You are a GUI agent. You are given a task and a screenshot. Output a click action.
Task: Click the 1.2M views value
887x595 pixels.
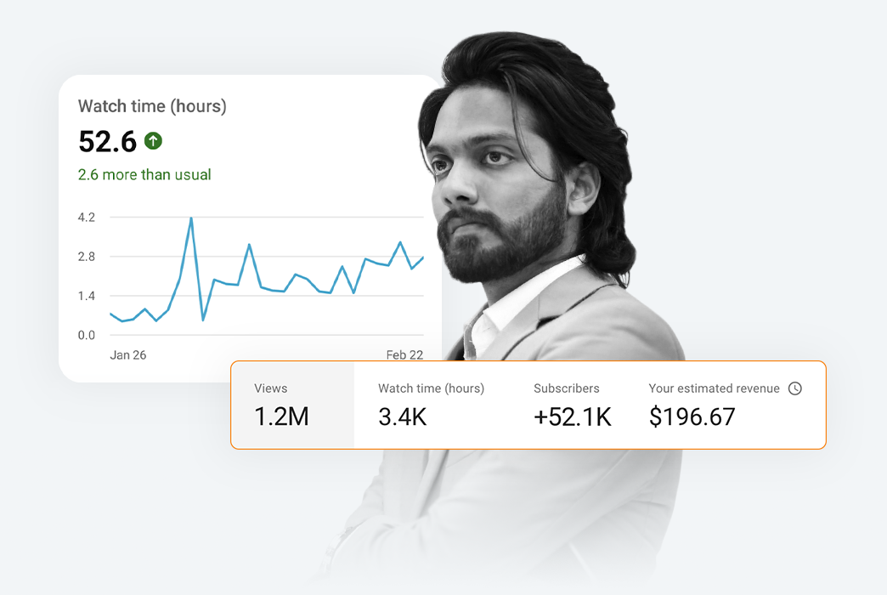[x=281, y=416]
